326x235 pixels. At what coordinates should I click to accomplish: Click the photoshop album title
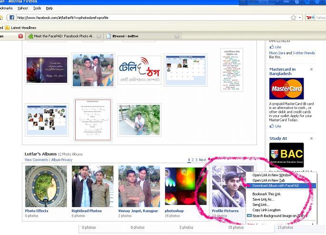(174, 211)
